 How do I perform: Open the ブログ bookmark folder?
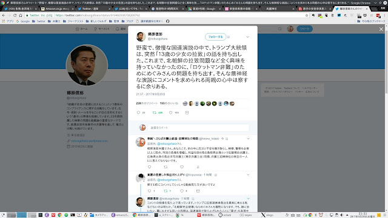click(x=127, y=21)
